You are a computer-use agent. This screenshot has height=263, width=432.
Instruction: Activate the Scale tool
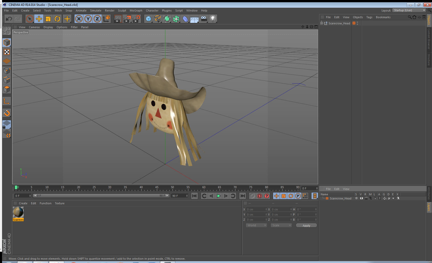pos(48,19)
